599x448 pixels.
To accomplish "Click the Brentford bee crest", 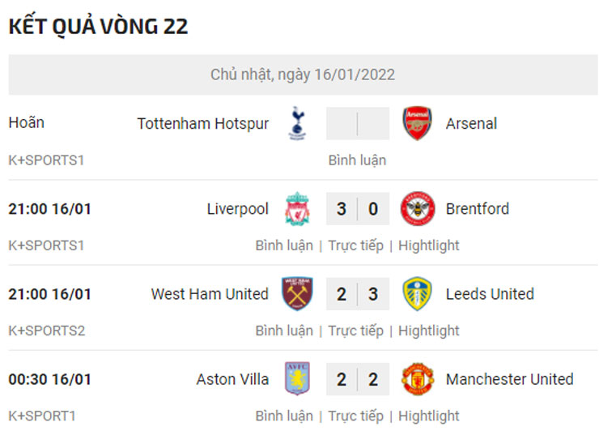I will pyautogui.click(x=418, y=209).
